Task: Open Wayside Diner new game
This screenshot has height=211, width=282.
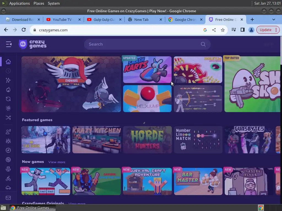Action: click(x=249, y=181)
